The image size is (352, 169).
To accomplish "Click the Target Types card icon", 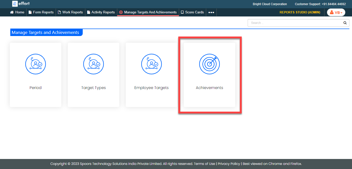I will (94, 64).
